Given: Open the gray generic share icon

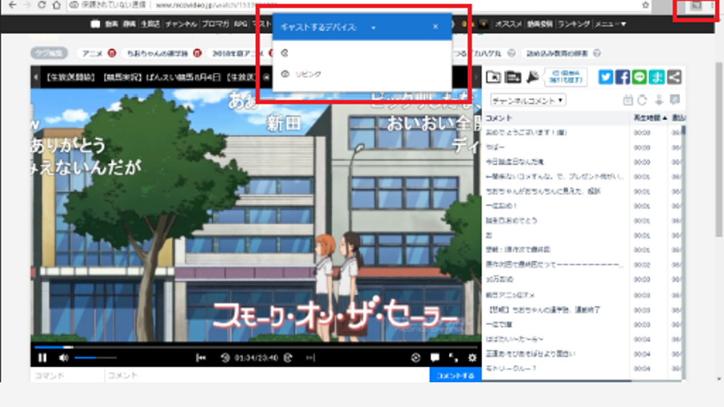Looking at the screenshot, I should click(x=674, y=77).
